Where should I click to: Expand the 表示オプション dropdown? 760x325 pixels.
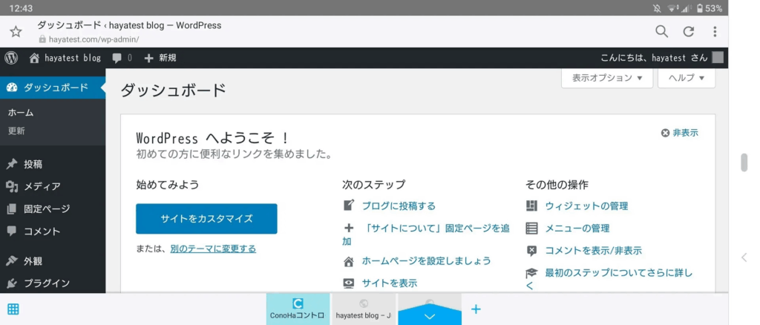[x=607, y=78]
